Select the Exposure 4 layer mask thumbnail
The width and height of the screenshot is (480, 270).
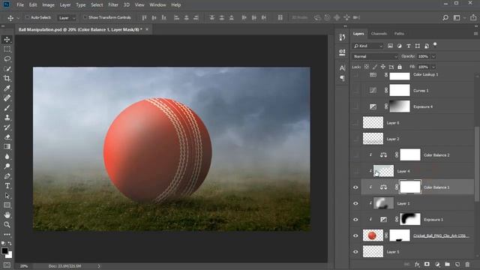click(400, 106)
